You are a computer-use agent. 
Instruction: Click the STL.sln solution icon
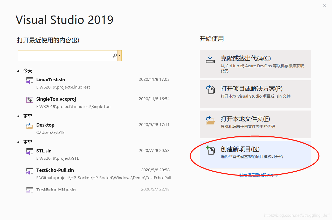(30, 152)
